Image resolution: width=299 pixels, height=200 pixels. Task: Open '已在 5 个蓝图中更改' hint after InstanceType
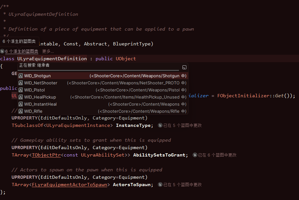point(182,125)
